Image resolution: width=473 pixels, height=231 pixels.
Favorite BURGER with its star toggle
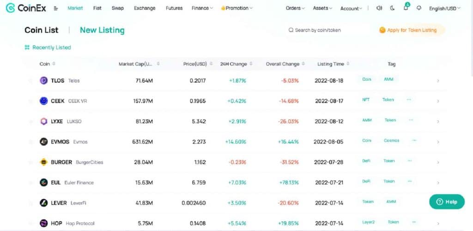[x=30, y=162]
